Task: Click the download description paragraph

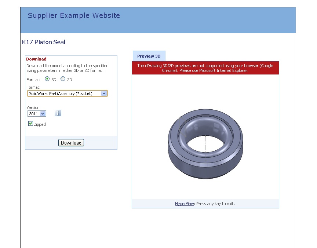Action: tap(67, 68)
